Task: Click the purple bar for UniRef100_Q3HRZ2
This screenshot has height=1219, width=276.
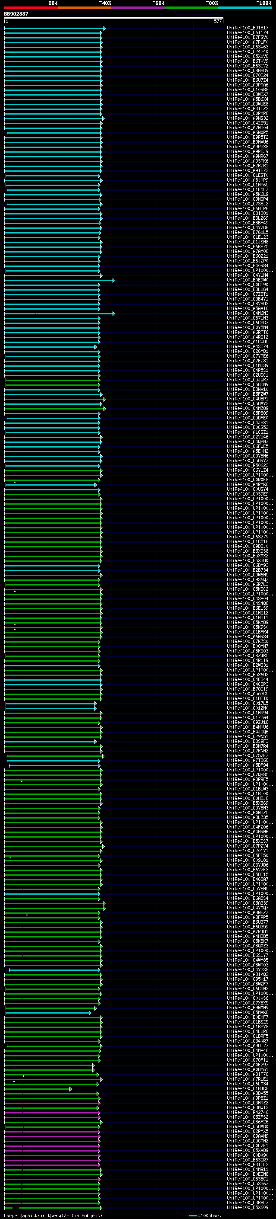Action: 52,1103
